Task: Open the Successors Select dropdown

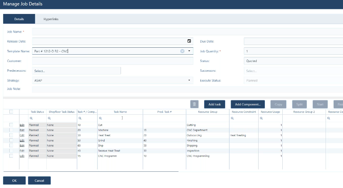Action: (x=293, y=71)
